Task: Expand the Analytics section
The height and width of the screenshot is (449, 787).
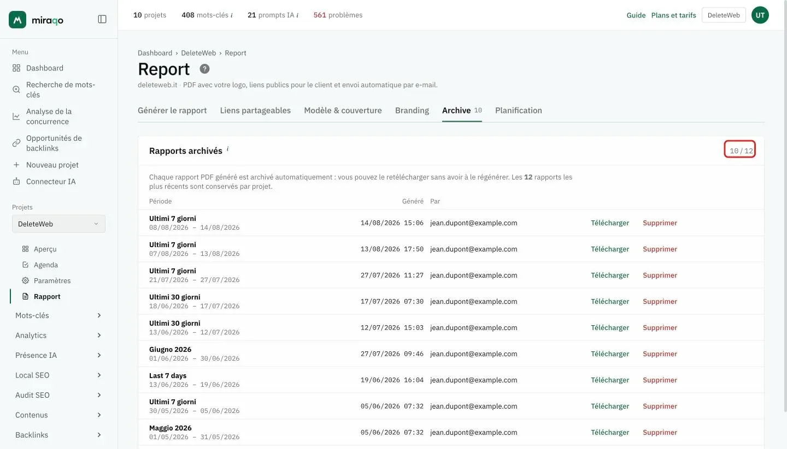Action: [x=58, y=336]
